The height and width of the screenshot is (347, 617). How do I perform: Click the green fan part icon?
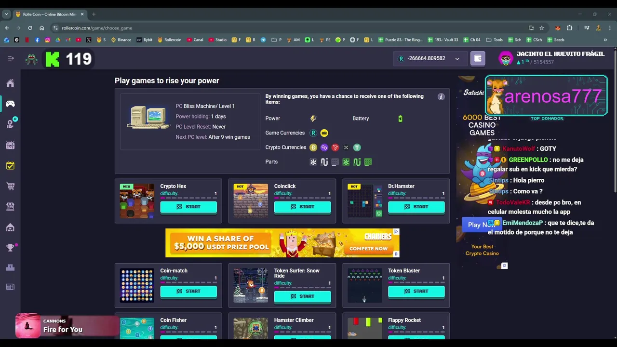[346, 162]
